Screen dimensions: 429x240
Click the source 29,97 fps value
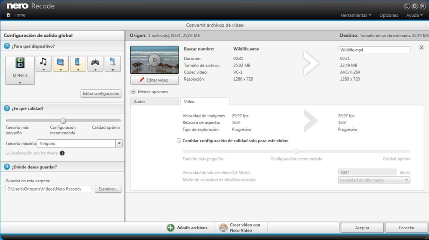point(240,115)
